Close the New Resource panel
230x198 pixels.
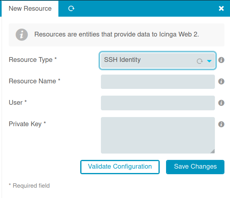221,8
